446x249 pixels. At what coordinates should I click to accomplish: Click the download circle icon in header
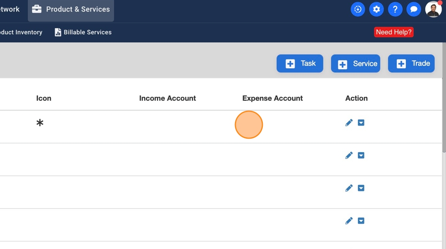point(358,9)
